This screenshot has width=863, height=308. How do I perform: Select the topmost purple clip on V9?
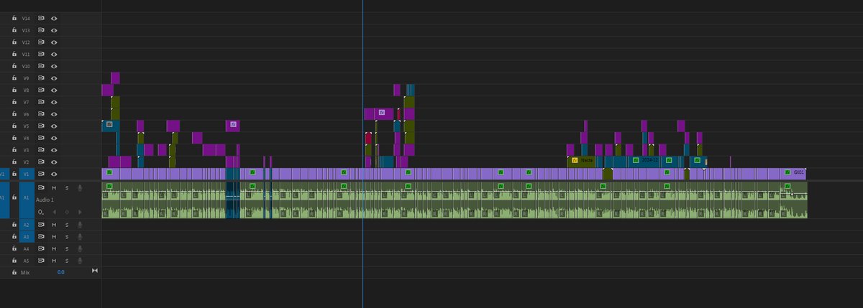click(x=115, y=78)
